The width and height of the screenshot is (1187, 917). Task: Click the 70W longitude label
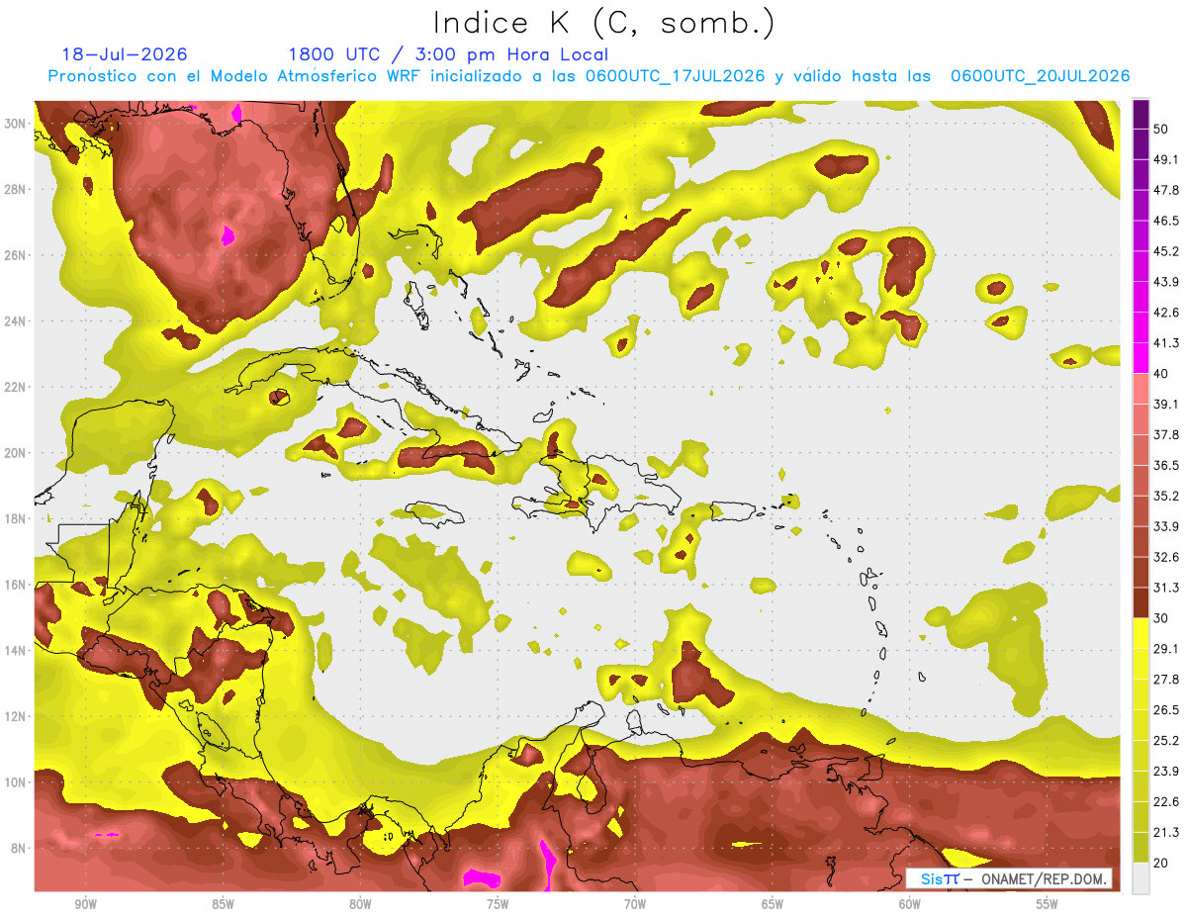point(635,904)
